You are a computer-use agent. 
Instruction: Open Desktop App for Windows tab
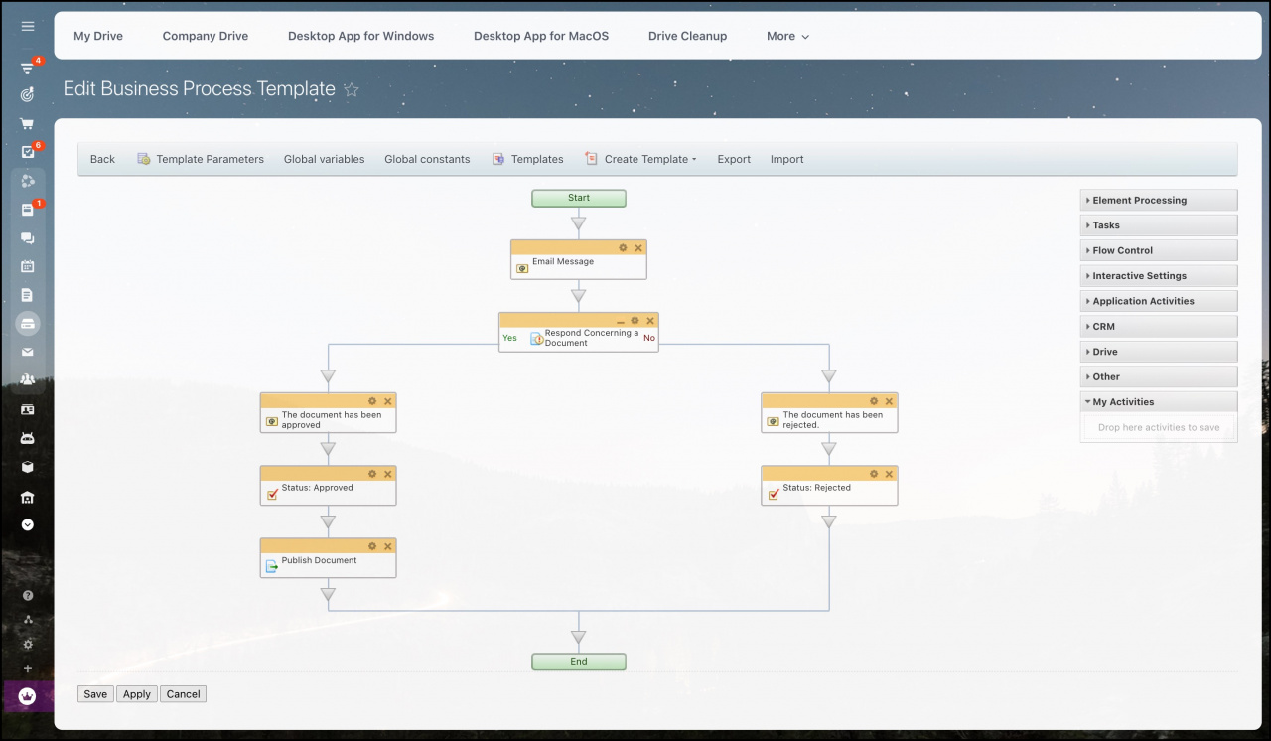coord(361,36)
